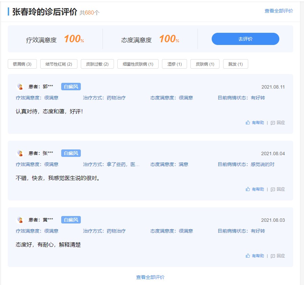This screenshot has height=285, width=304.
Task: Filter reviews by 脱发 (1) tag
Action: [x=235, y=64]
